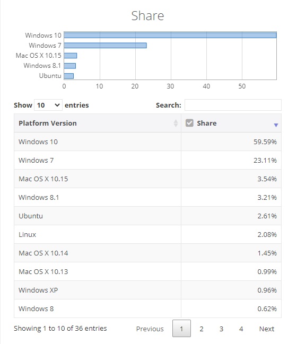This screenshot has height=344, width=297.
Task: Select the Mac OS X 10.13 table cell
Action: click(x=98, y=271)
